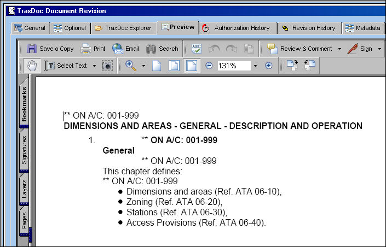Click the Sign pen icon

pyautogui.click(x=353, y=49)
